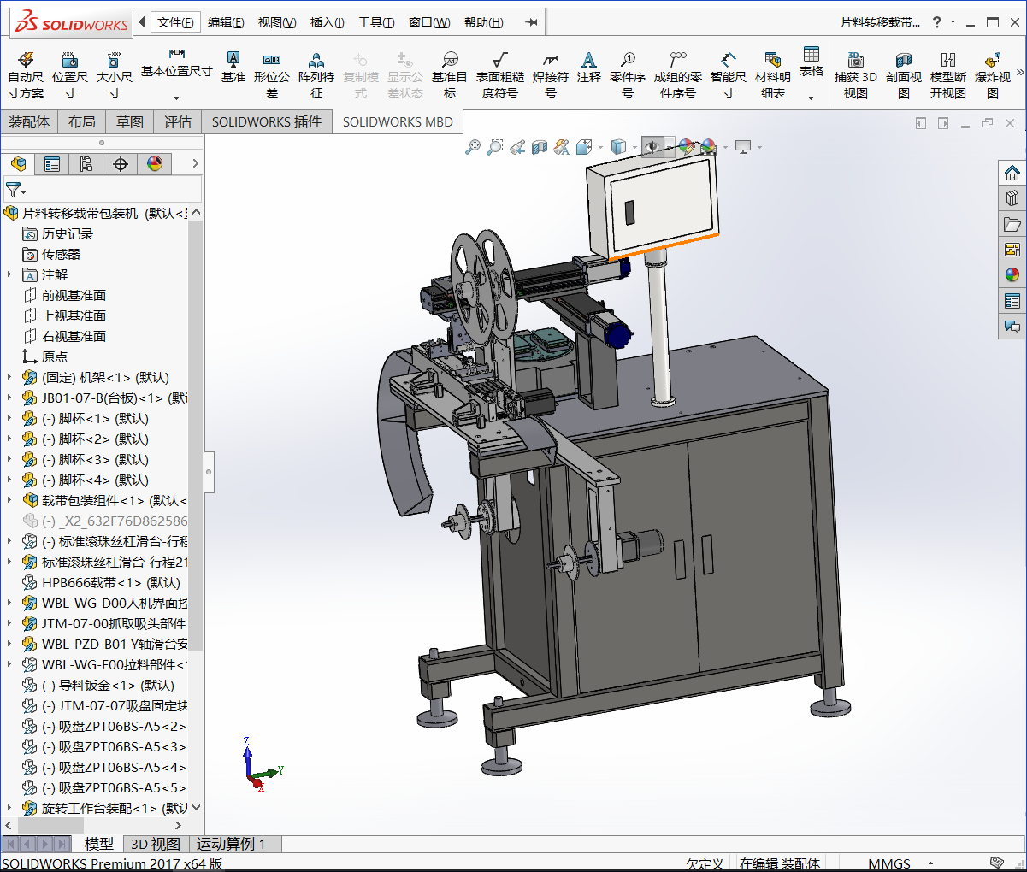Open Appearances color ball in task pane
Viewport: 1027px width, 872px height.
1012,275
